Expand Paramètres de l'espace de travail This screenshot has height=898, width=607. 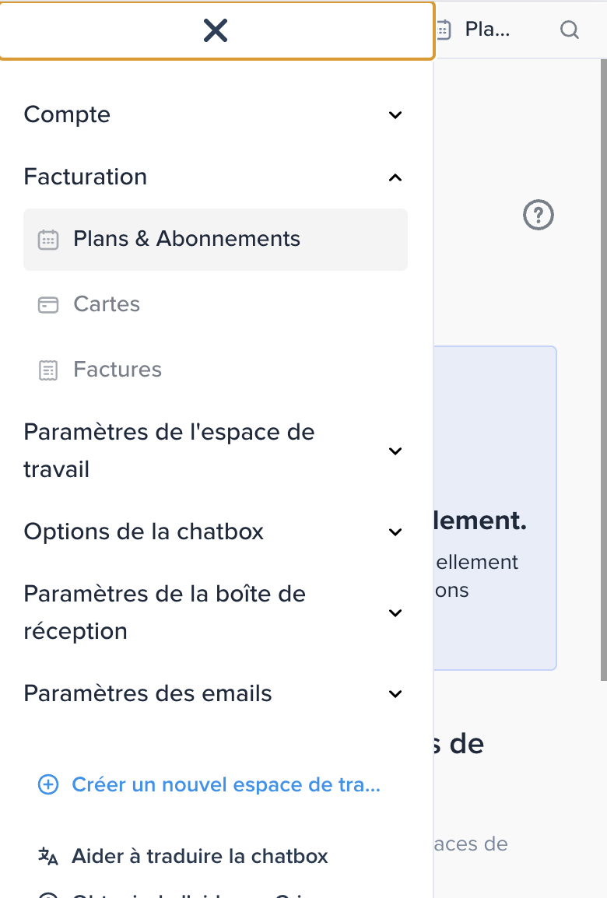216,451
